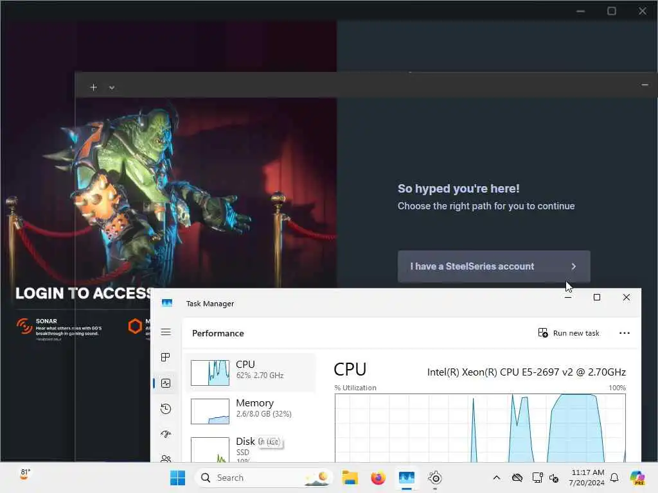Close the Task Manager window
Image resolution: width=658 pixels, height=493 pixels.
click(x=626, y=297)
